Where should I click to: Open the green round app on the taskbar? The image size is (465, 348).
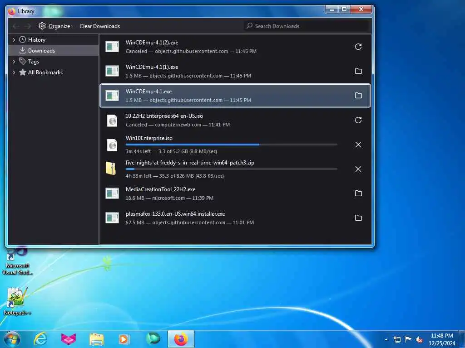[x=153, y=339]
